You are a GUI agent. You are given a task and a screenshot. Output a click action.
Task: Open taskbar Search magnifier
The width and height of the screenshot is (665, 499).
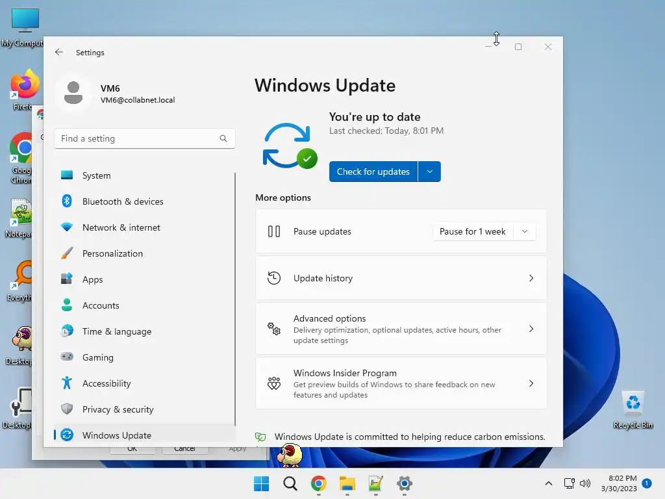tap(290, 483)
